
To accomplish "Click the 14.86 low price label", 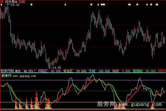I will (x=56, y=67).
